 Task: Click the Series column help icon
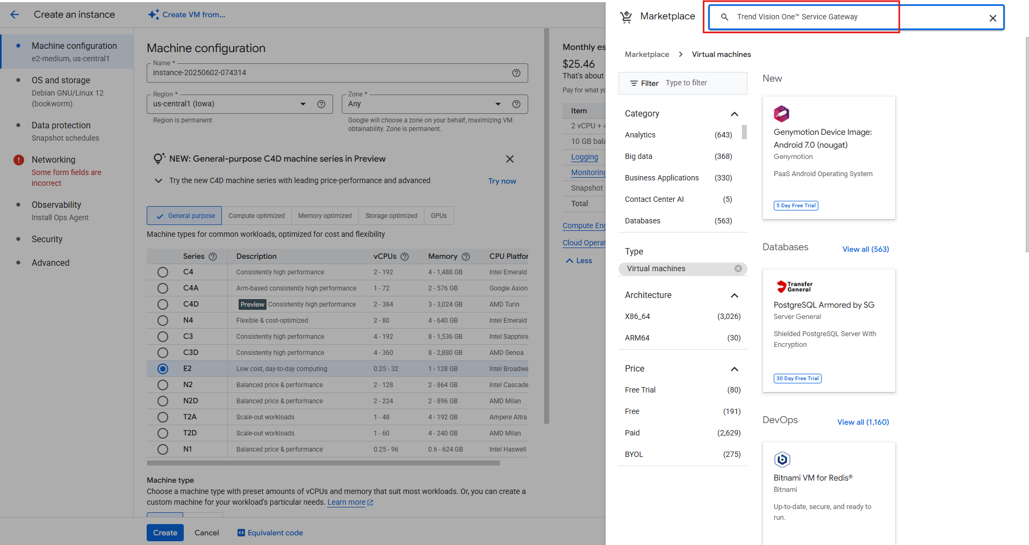213,257
